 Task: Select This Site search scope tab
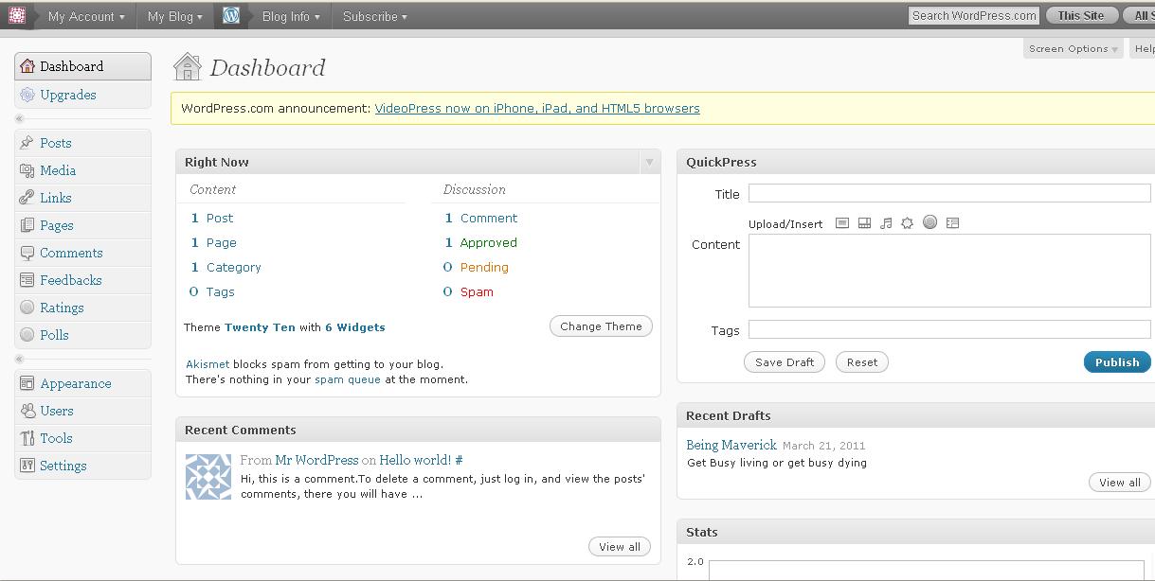pyautogui.click(x=1081, y=15)
